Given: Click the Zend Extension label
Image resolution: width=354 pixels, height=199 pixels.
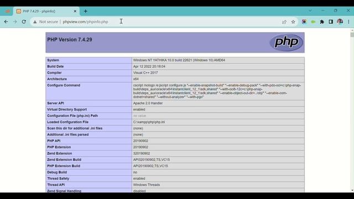Looking at the screenshot, I should [x=60, y=154].
